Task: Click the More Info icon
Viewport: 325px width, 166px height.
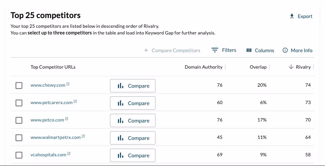Action: click(285, 50)
